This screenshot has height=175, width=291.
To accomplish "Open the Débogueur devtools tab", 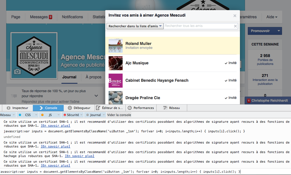I will click(79, 108).
